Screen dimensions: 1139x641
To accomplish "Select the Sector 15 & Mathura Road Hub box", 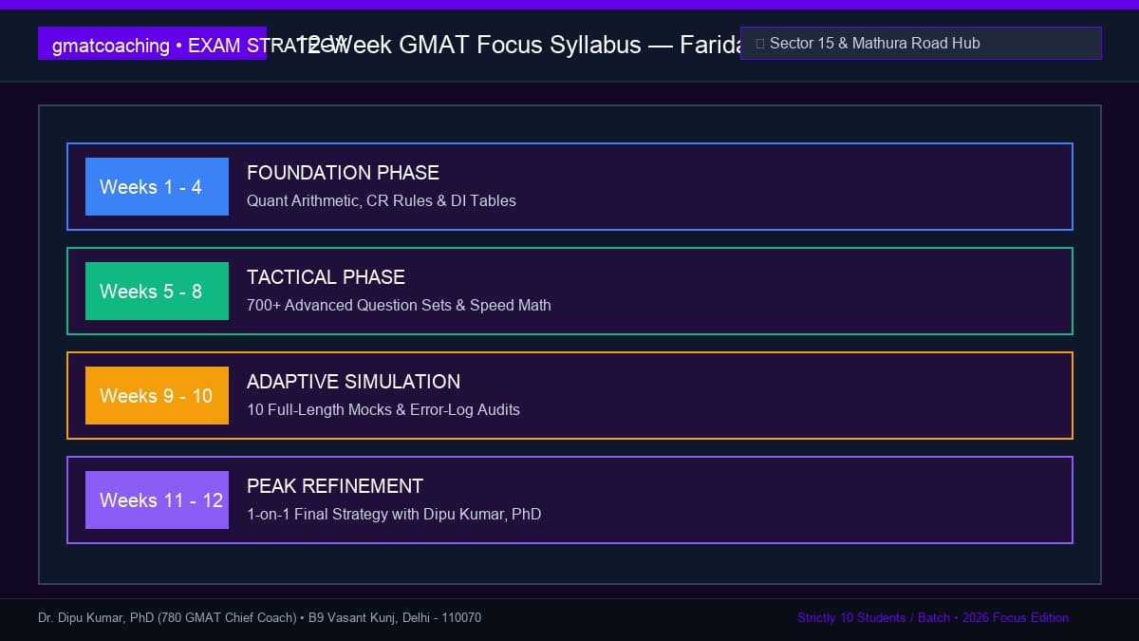I will [921, 44].
